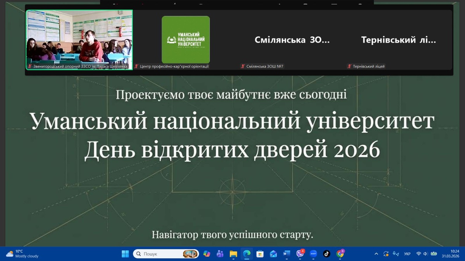Show hidden system tray icons

(x=376, y=254)
